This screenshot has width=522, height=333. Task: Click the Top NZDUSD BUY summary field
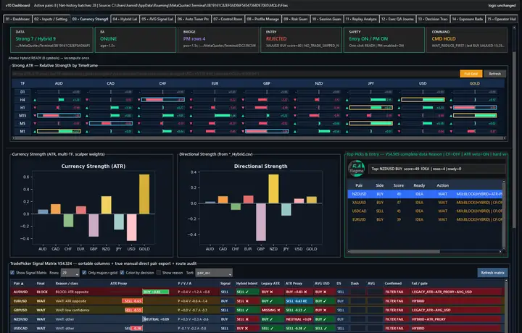pos(436,169)
